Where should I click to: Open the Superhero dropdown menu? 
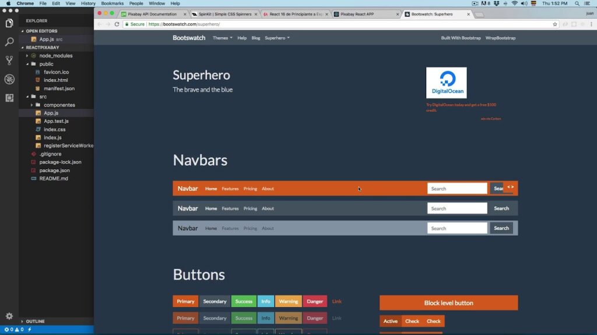(277, 38)
